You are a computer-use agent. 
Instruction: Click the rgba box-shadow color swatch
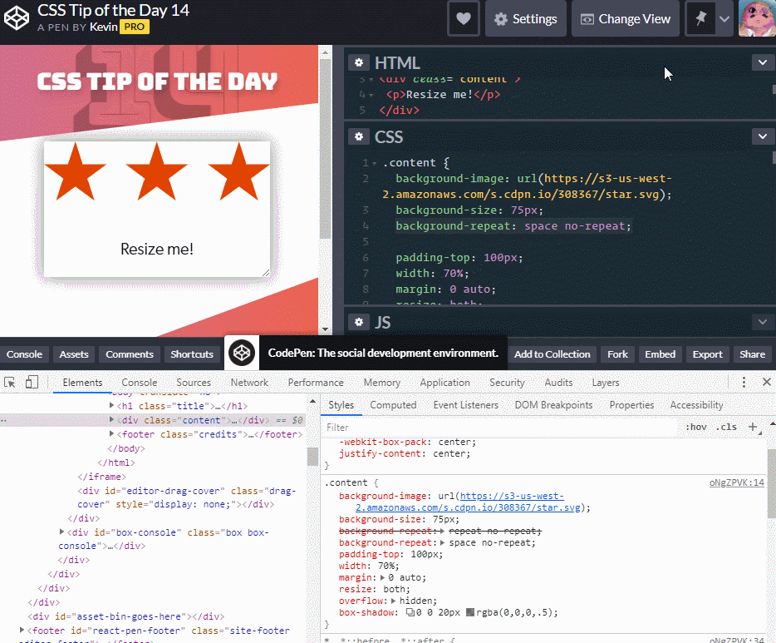pos(470,613)
